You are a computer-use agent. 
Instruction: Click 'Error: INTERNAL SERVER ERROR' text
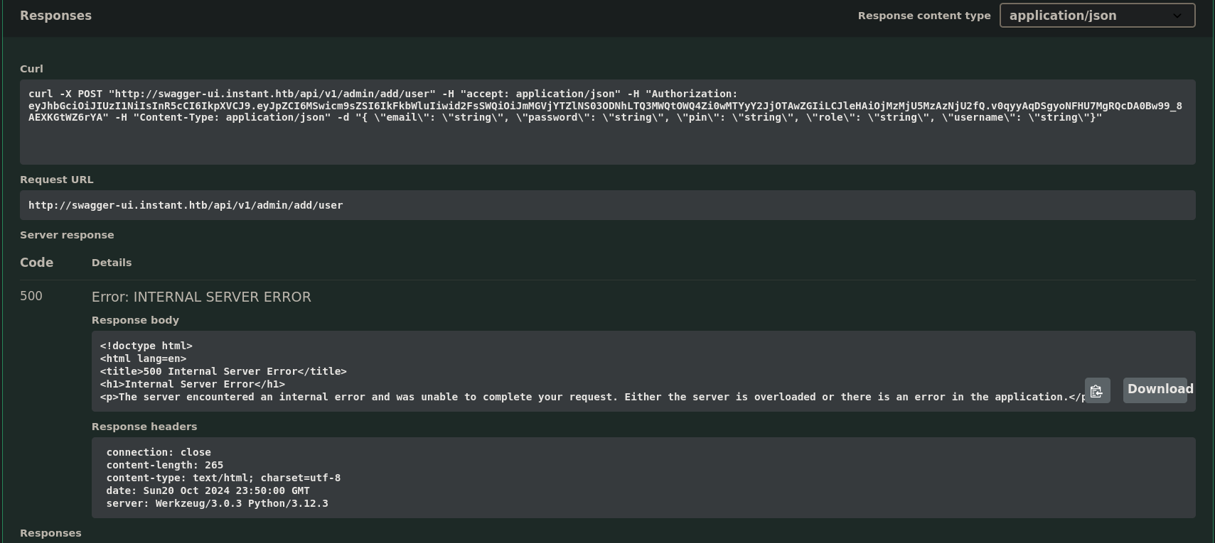[201, 297]
